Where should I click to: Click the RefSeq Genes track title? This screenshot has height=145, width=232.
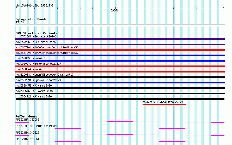coord(26,116)
